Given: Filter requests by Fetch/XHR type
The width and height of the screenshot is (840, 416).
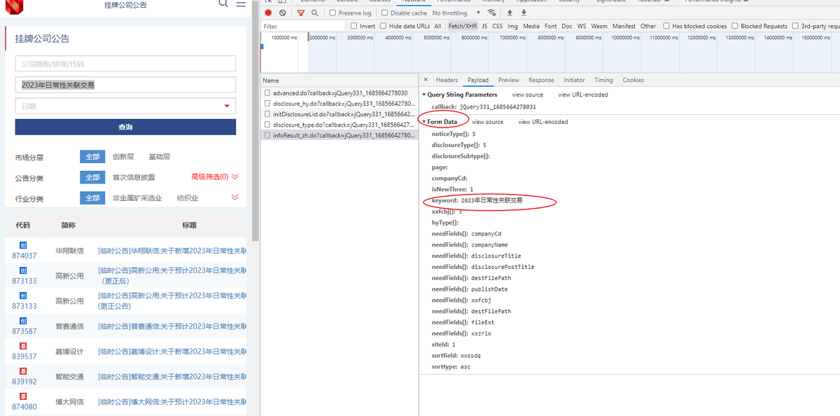Looking at the screenshot, I should coord(462,26).
